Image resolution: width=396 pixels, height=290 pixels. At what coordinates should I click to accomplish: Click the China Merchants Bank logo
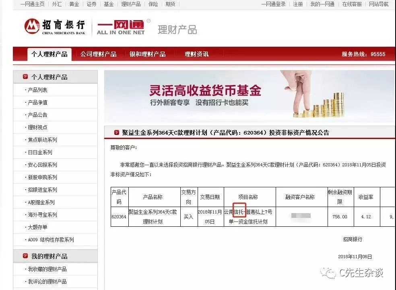coord(54,26)
